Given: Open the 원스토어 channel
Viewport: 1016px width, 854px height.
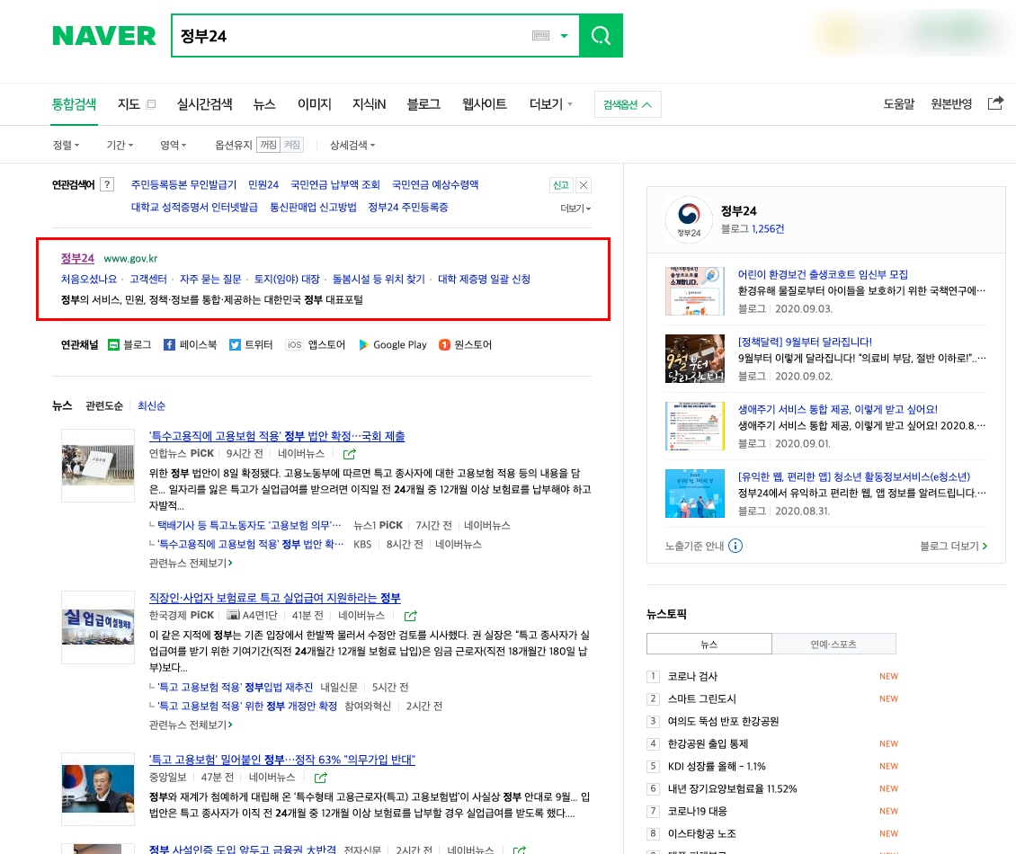Looking at the screenshot, I should (465, 344).
